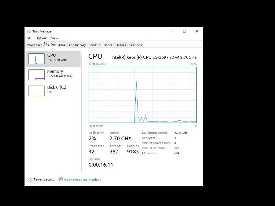The height and width of the screenshot is (206, 275).
Task: Switch to the Details tab
Action: [121, 45]
